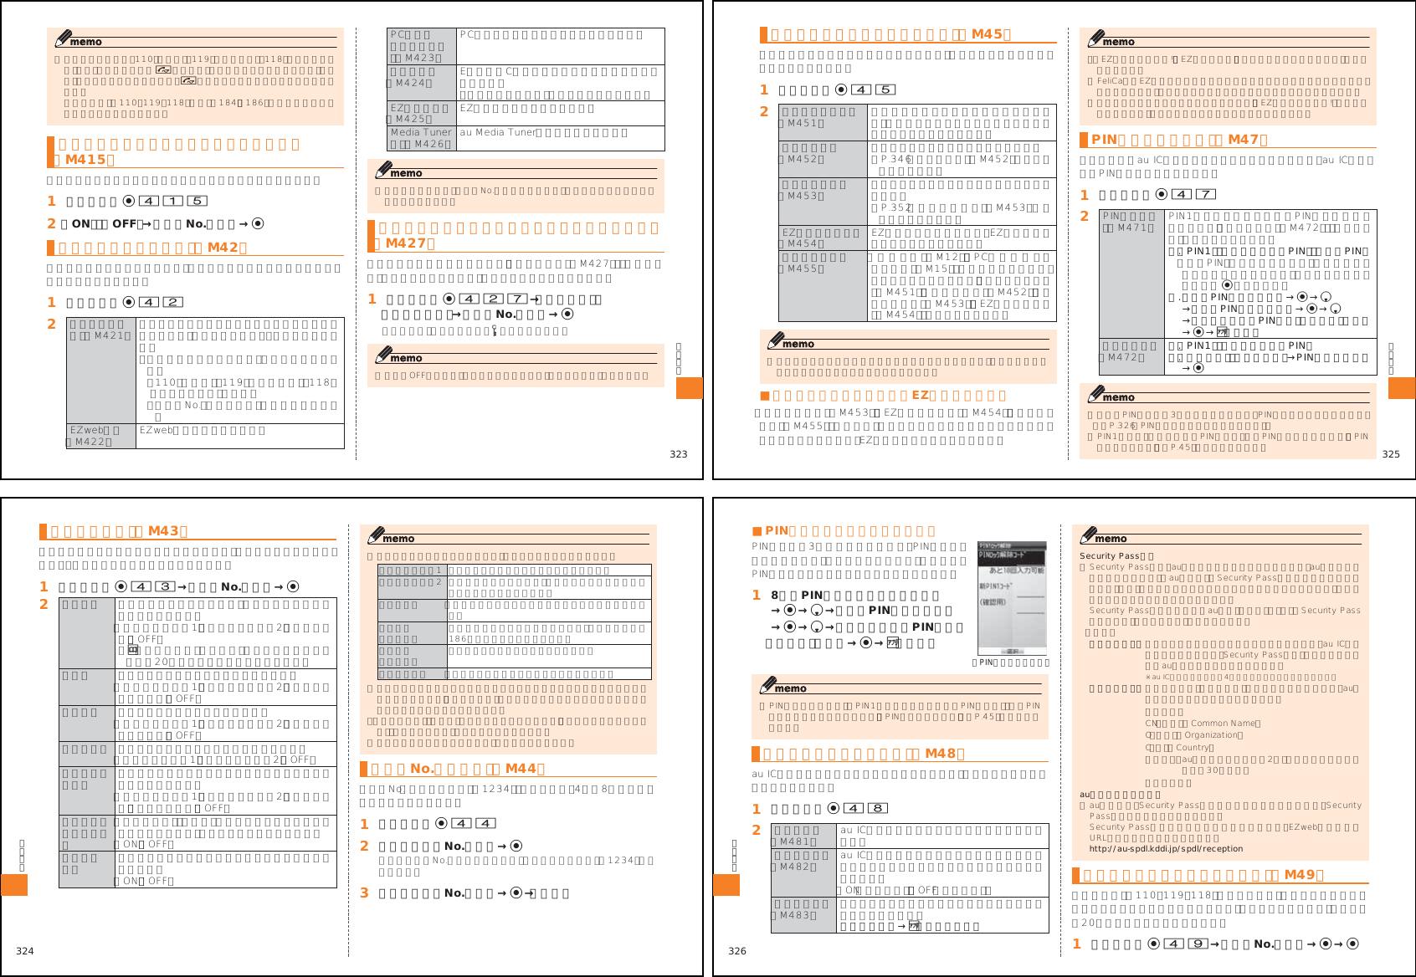Image resolution: width=1416 pixels, height=977 pixels.
Task: Click the memo pencil icon above the PIN M47 heading
Action: 1095,38
